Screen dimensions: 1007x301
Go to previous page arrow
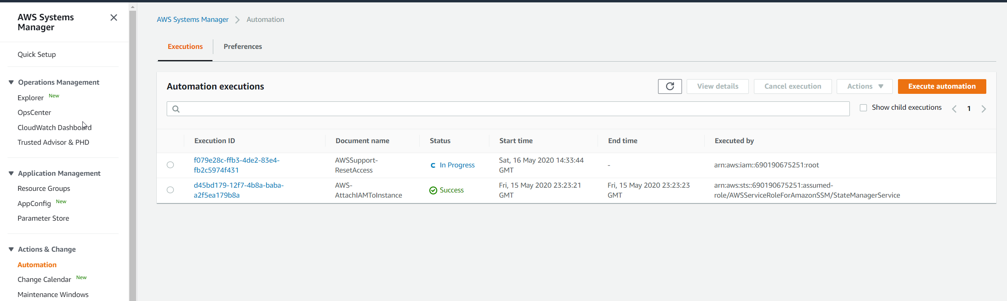click(x=954, y=109)
